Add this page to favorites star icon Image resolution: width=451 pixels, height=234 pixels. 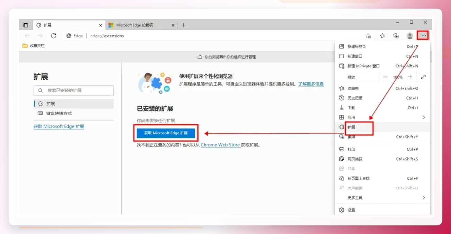point(368,36)
